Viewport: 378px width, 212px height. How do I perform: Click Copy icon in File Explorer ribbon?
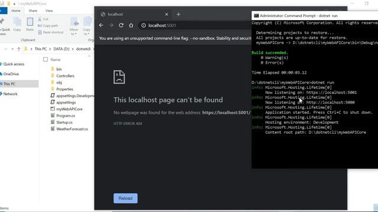17,24
